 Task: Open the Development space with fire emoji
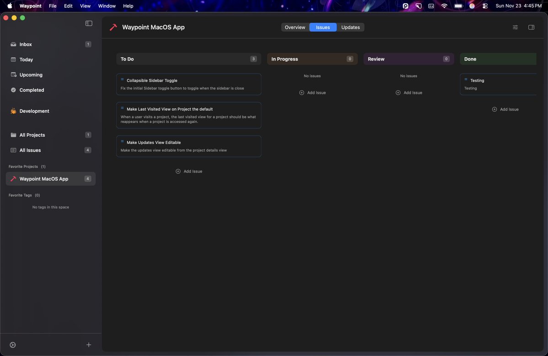(13, 111)
